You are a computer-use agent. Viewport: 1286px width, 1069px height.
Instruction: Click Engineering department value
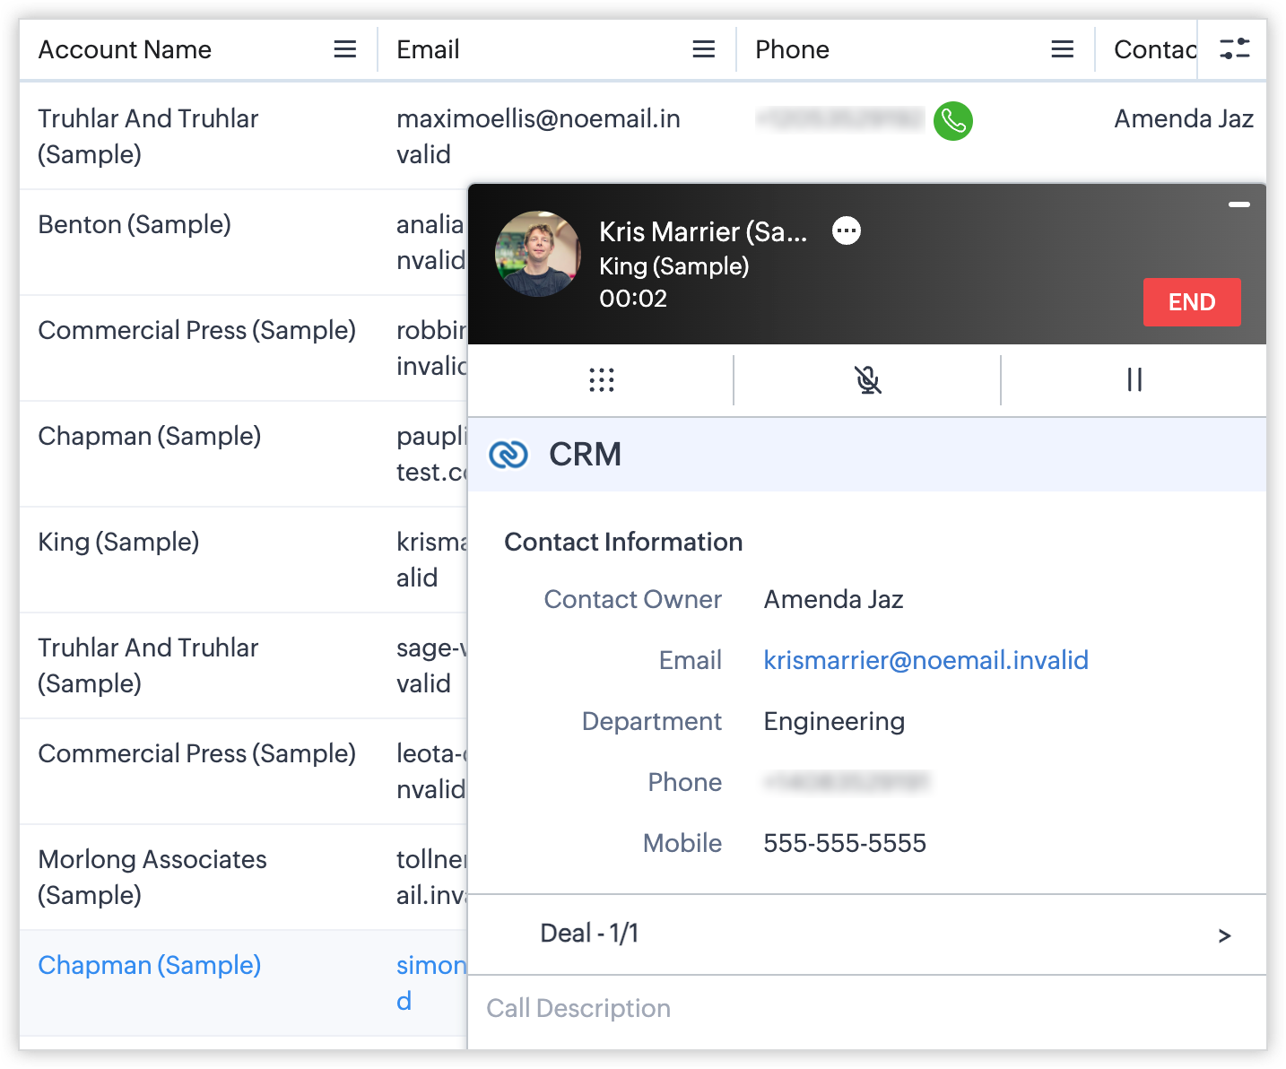click(x=834, y=721)
